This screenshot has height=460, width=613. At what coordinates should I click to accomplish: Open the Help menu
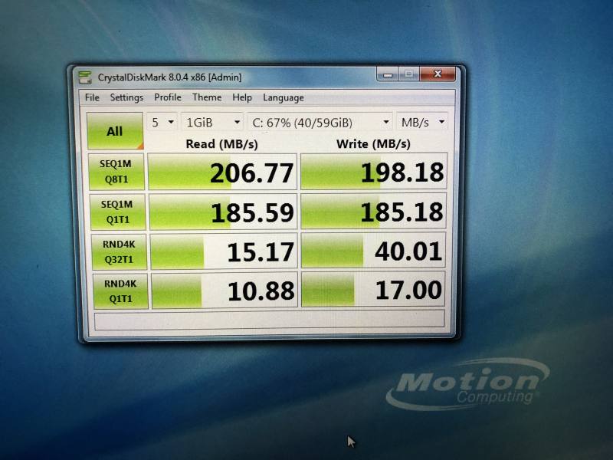tap(242, 97)
